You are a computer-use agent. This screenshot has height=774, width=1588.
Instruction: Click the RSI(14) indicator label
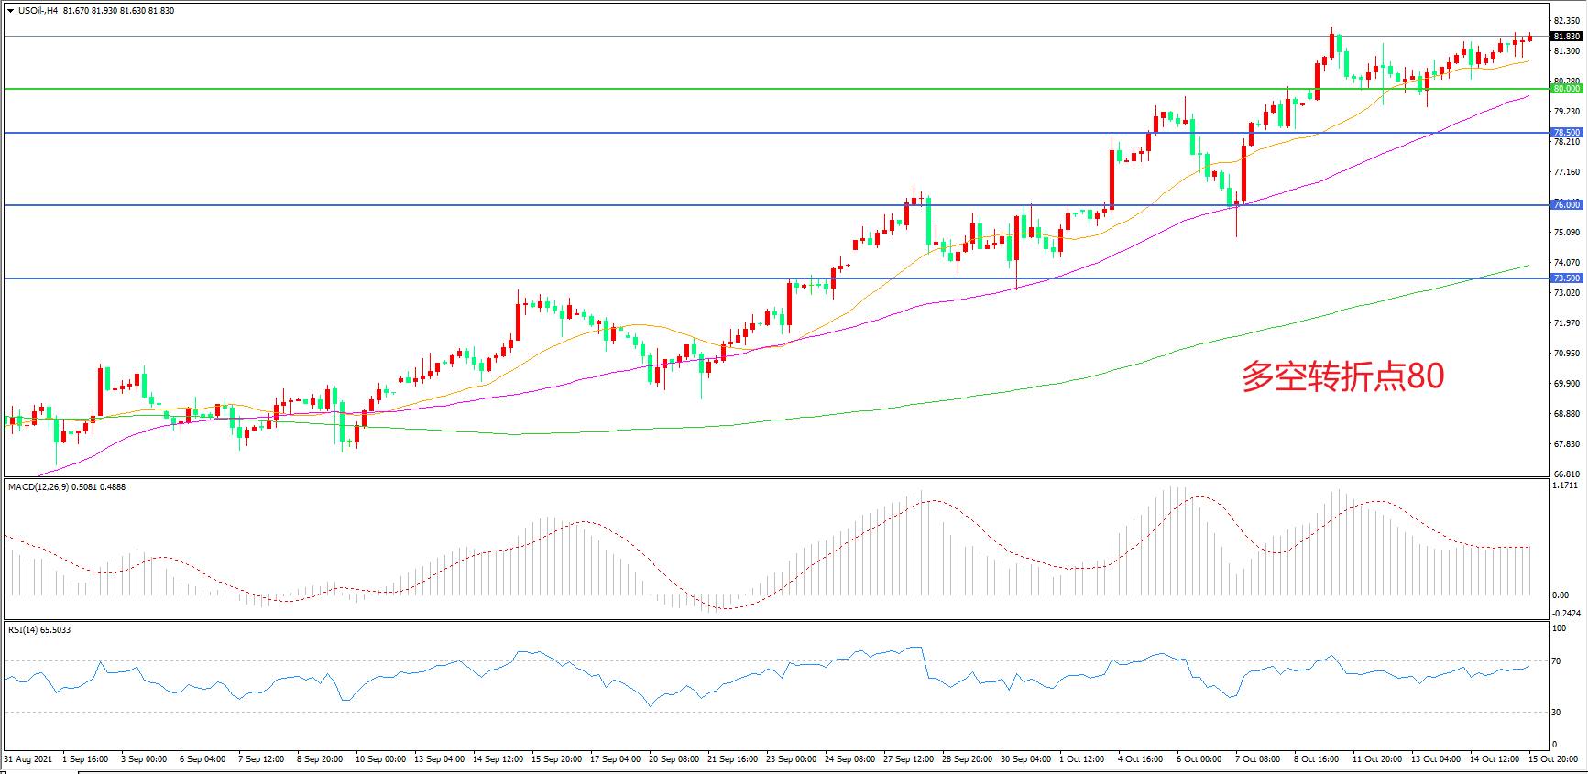pos(39,630)
